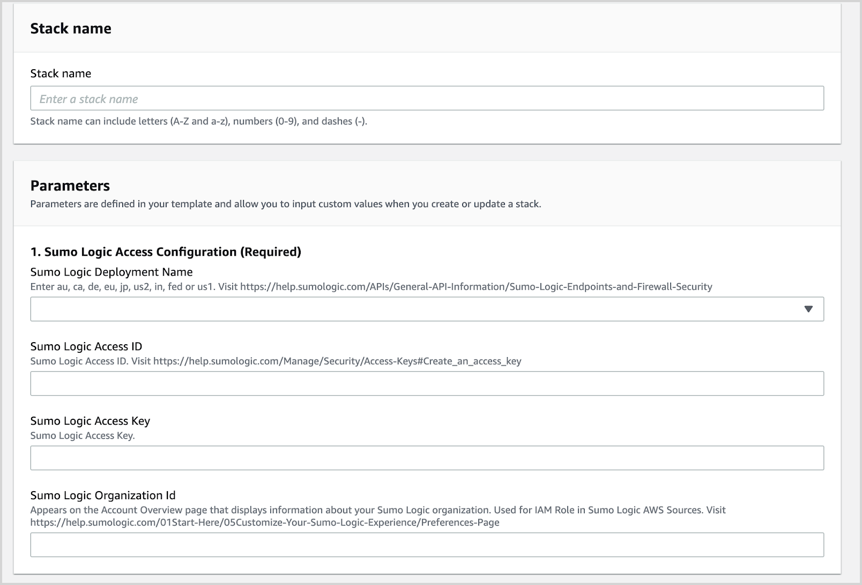
Task: Click the "Sumo Logic Organization Id" label
Action: [x=103, y=495]
